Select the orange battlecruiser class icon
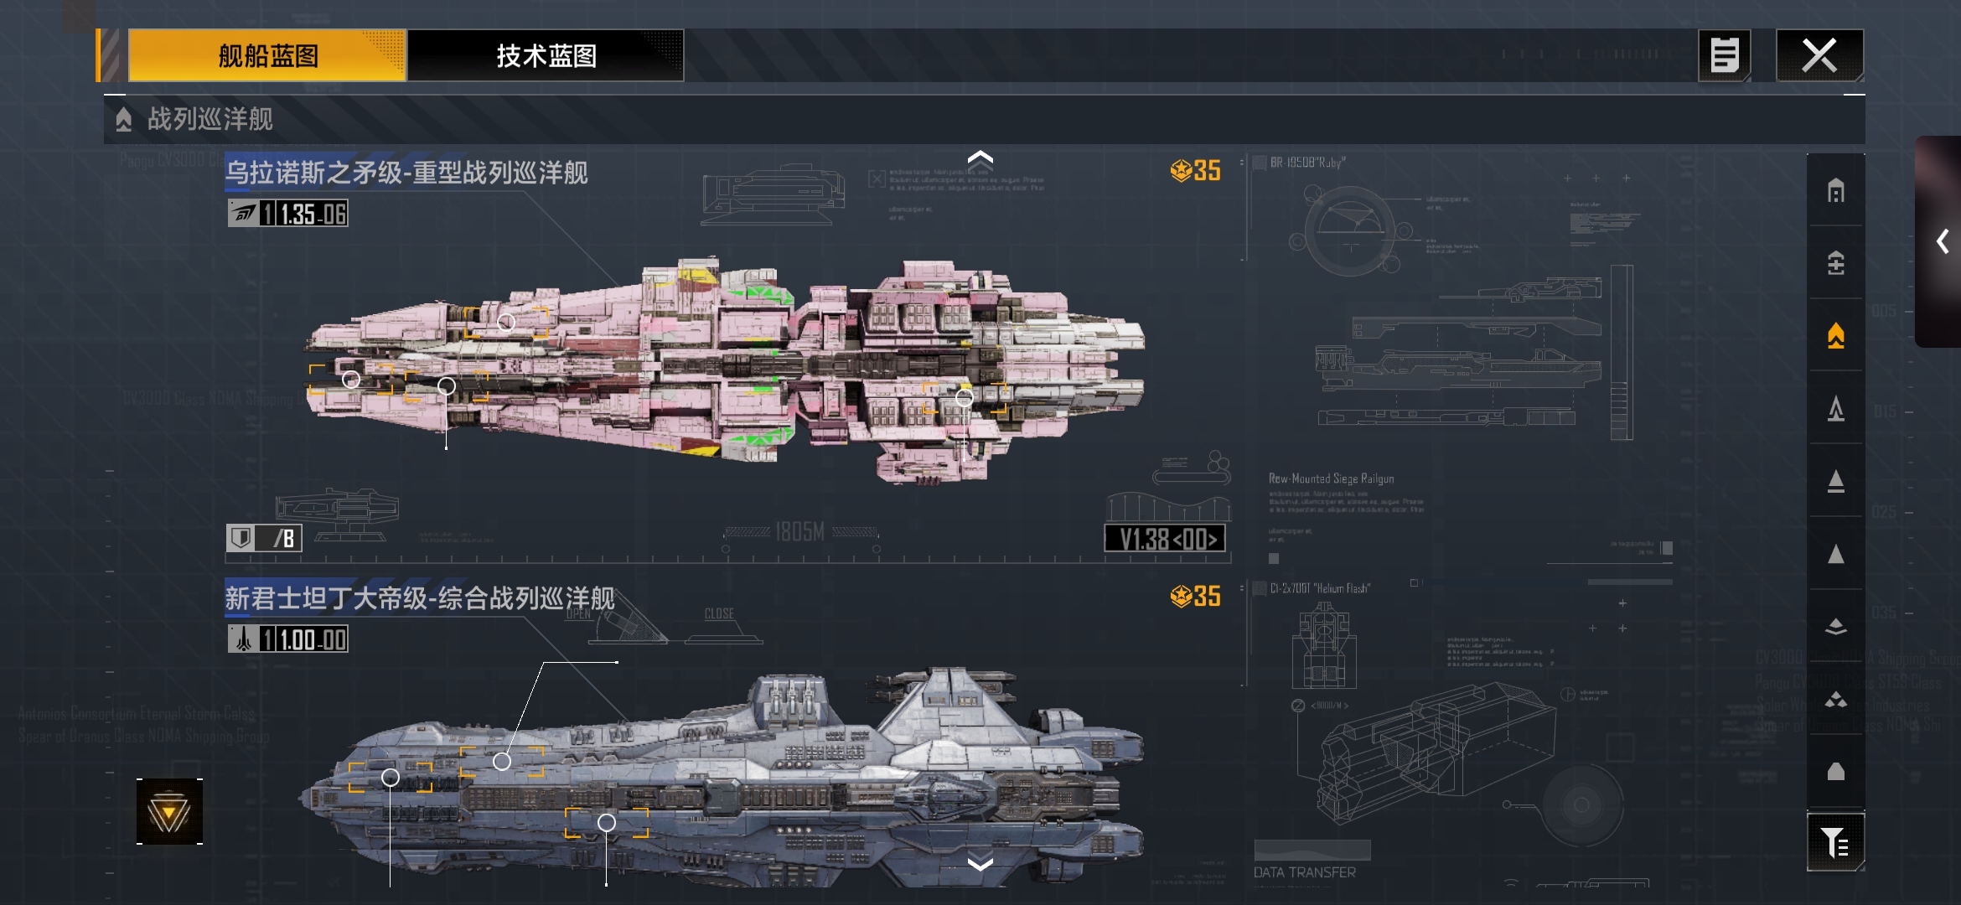 1835,335
